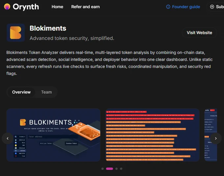Open Refer and earn page
Viewport: 224px width, 176px height.
(x=85, y=7)
